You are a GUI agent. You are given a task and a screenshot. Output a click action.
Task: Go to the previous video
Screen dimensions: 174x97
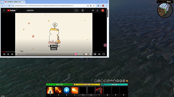coord(4,54)
